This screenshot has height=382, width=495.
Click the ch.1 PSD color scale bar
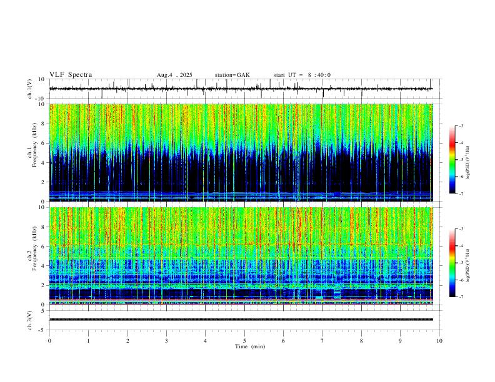pos(452,160)
